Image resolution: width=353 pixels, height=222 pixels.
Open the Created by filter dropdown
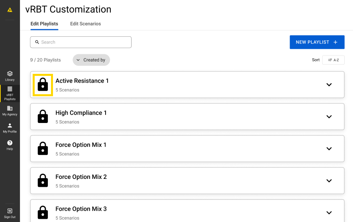click(91, 60)
